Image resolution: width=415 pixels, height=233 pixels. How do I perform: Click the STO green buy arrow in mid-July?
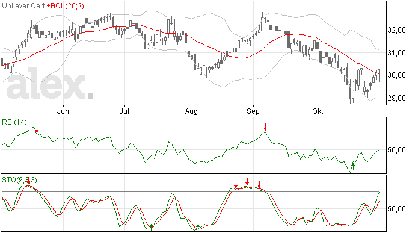pos(151,228)
